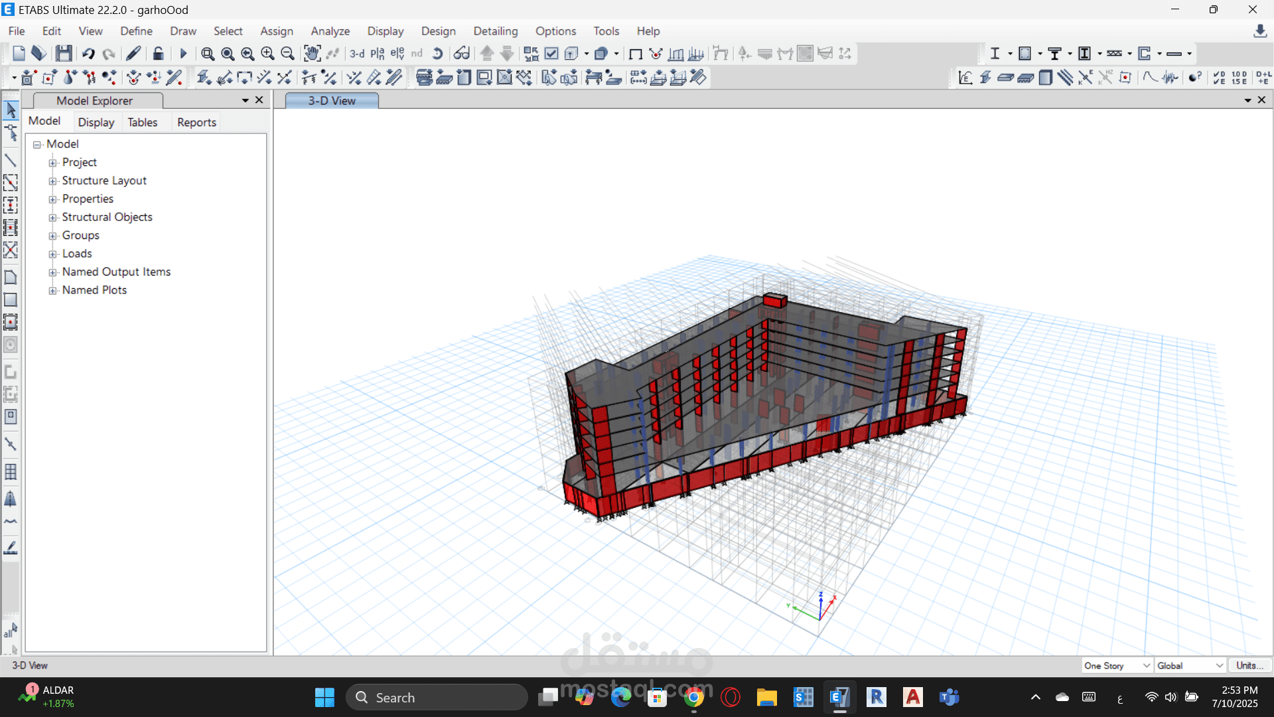
Task: Expand the Named Plots node
Action: (52, 290)
